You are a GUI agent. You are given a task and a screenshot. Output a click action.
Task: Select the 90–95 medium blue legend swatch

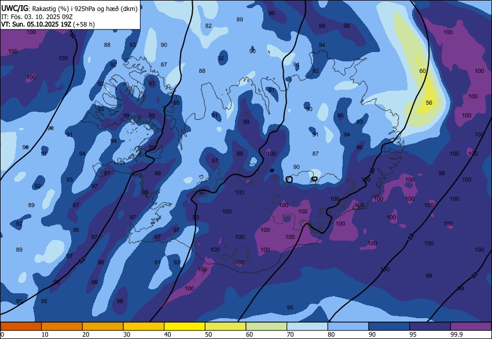[389, 326]
